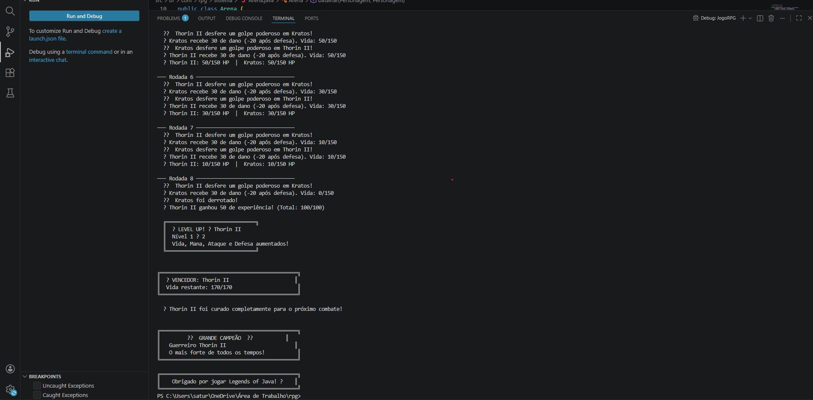Open the interactive chat link

click(x=48, y=60)
